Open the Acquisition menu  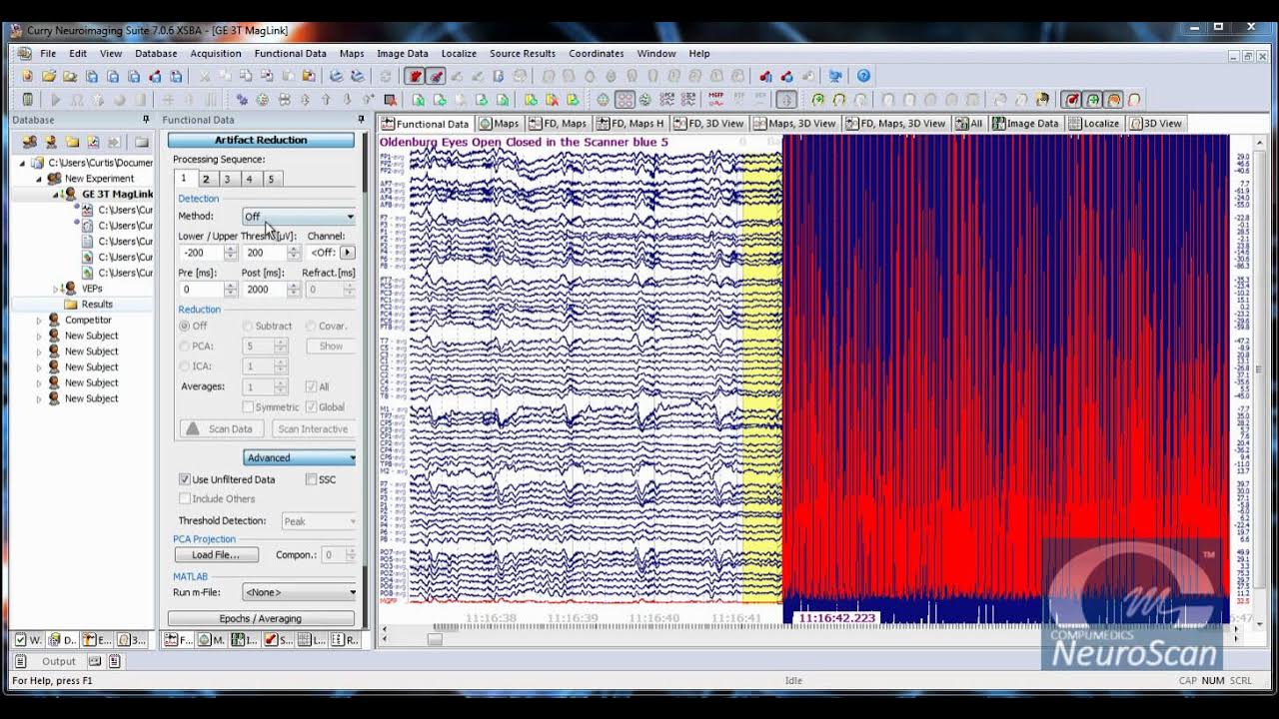coord(216,53)
